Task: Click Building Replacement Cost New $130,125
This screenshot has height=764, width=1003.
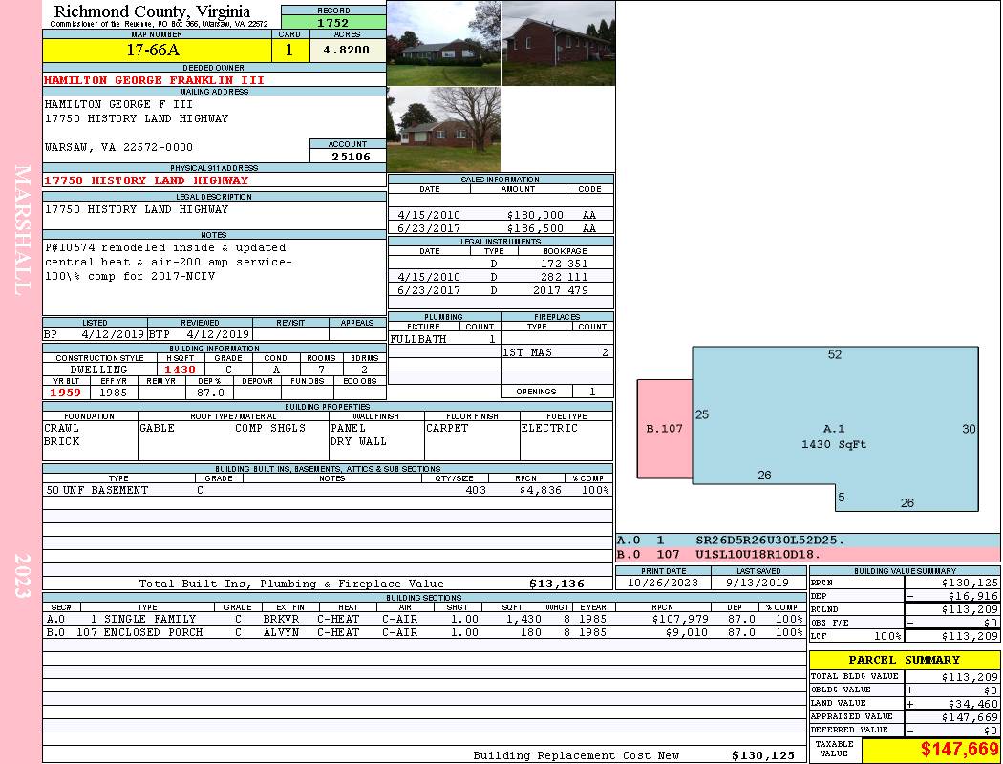Action: click(x=762, y=755)
